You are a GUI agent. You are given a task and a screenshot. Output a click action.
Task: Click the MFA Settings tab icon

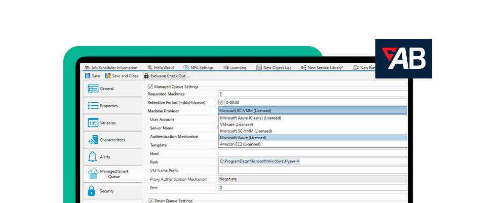(x=186, y=68)
